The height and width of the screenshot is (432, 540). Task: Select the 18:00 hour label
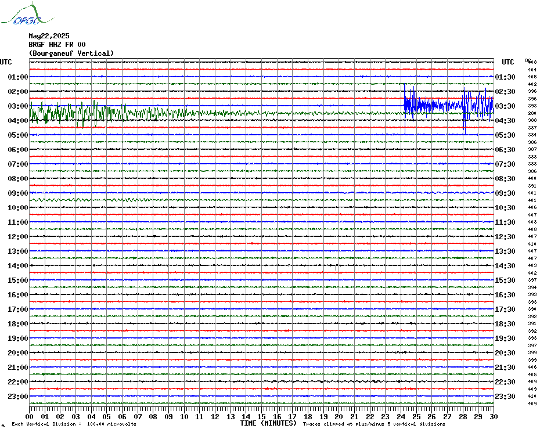[x=18, y=324]
